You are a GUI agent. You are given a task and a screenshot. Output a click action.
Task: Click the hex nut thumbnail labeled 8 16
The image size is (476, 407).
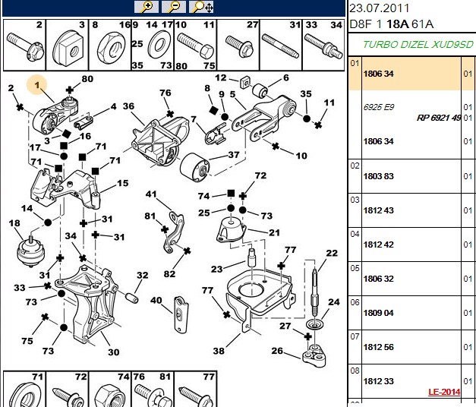tap(110, 45)
